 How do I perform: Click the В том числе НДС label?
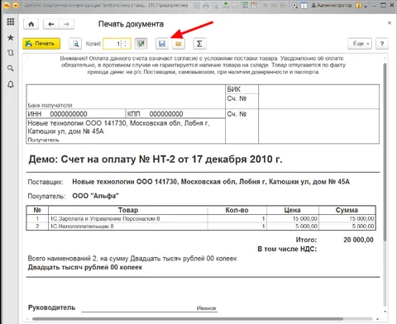[287, 249]
